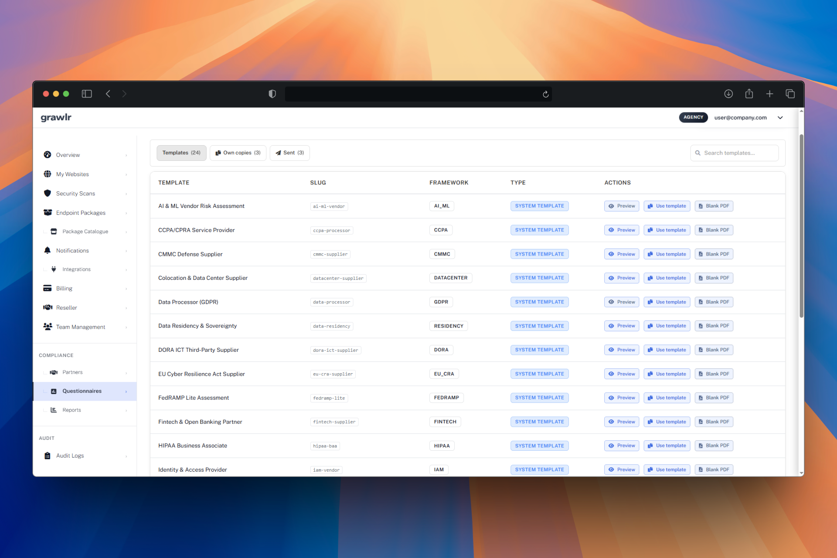837x558 pixels.
Task: Click the Partners handshake icon
Action: pos(54,372)
